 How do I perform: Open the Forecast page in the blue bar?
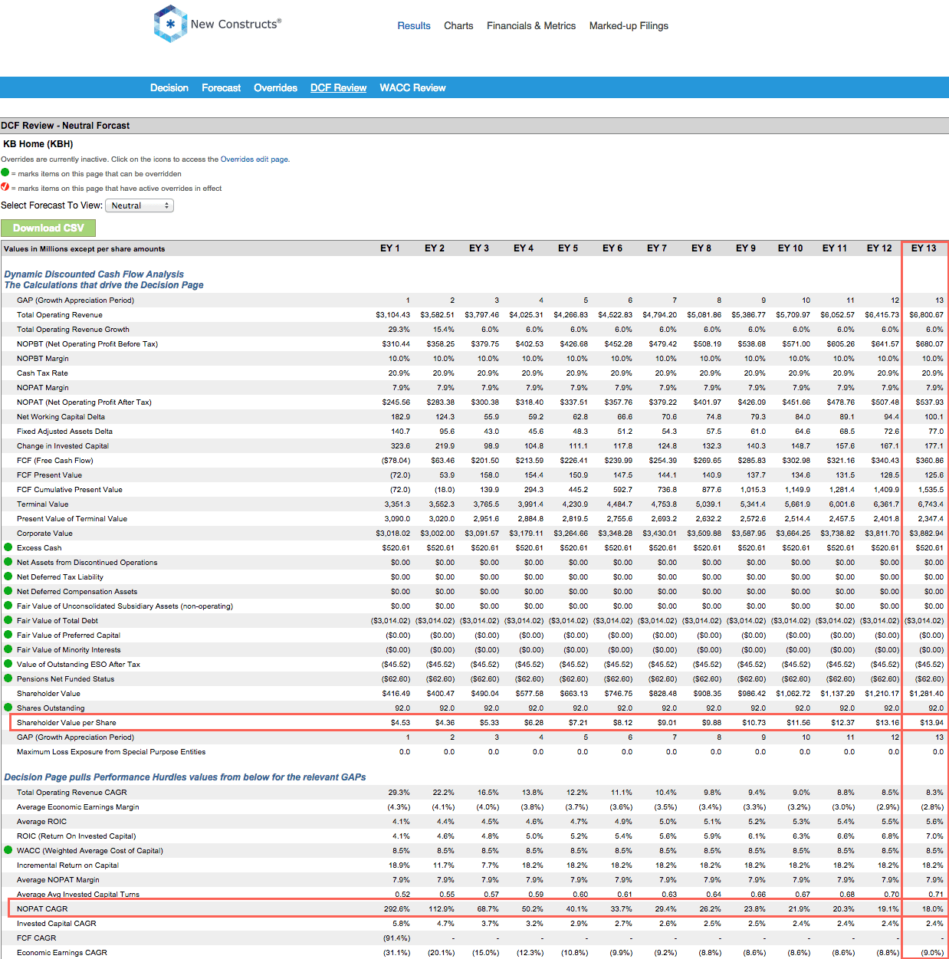222,88
